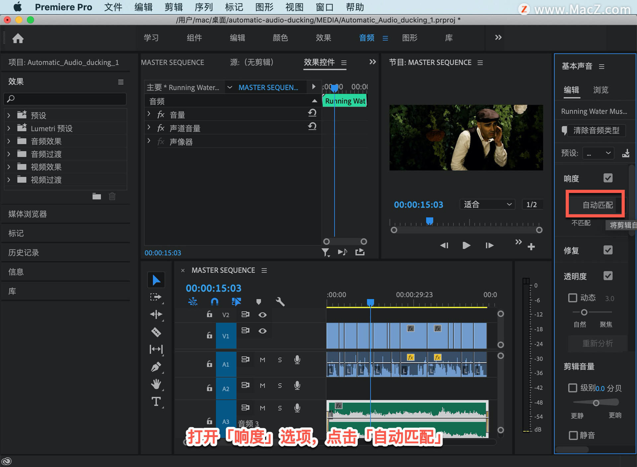Enable voice-over record on track A1
The height and width of the screenshot is (467, 637).
click(x=297, y=360)
